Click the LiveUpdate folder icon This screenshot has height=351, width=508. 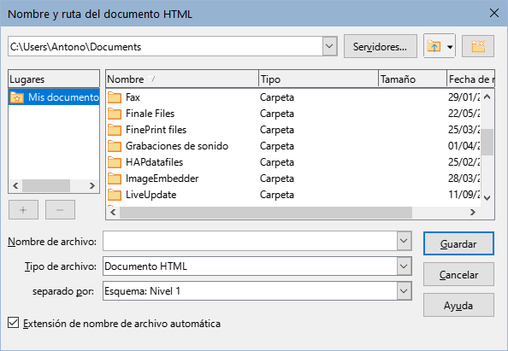coord(115,195)
